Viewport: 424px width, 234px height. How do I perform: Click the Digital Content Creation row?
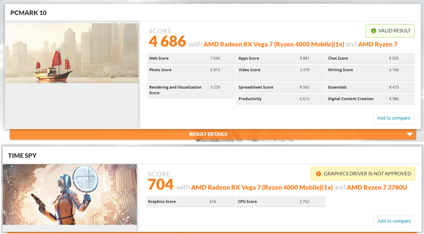[370, 99]
